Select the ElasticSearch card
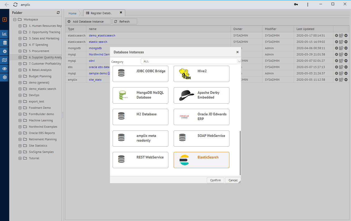This screenshot has width=351, height=221. [x=202, y=160]
